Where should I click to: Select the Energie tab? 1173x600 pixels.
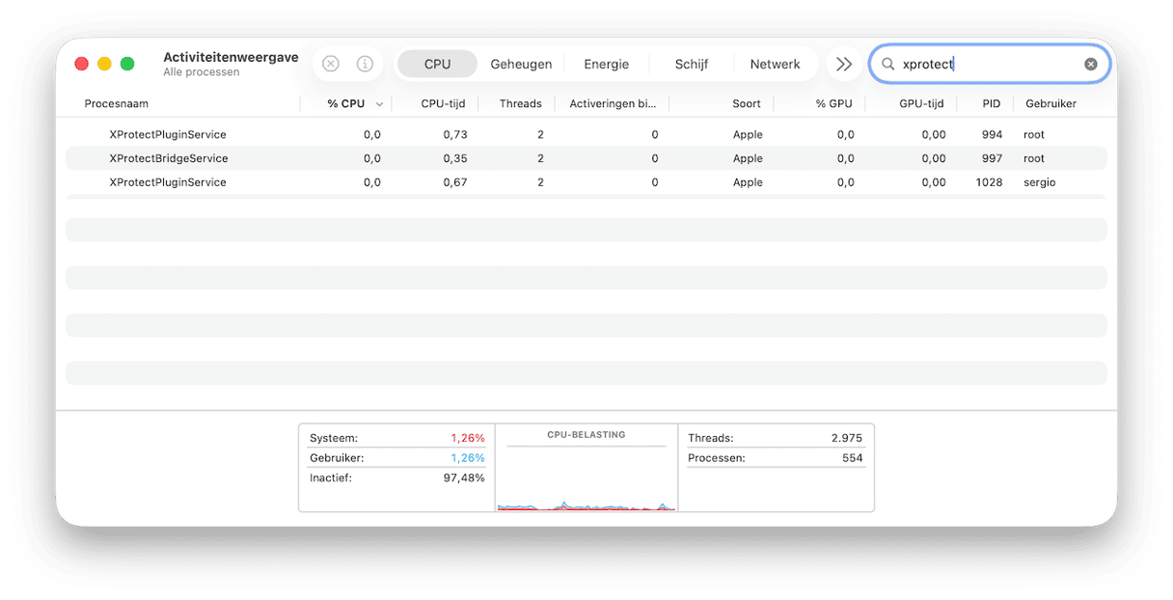(606, 64)
